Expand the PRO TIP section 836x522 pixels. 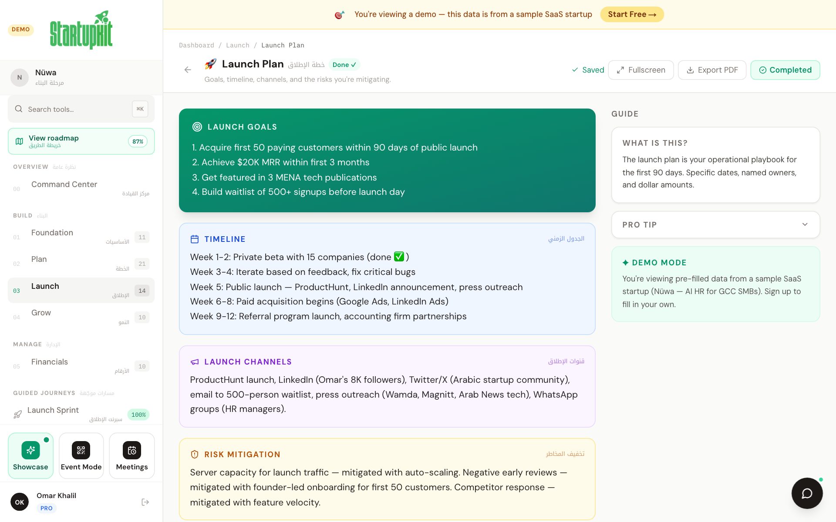[715, 224]
